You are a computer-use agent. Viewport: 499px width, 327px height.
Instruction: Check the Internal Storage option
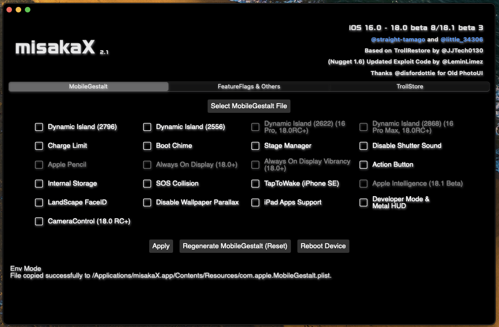point(39,184)
